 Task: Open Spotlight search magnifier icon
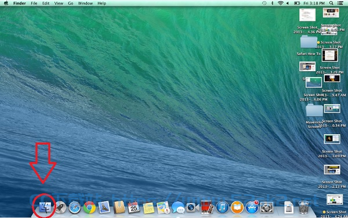point(331,3)
